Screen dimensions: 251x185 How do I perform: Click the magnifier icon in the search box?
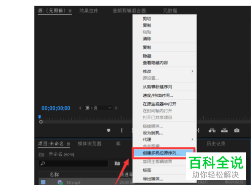[43, 163]
